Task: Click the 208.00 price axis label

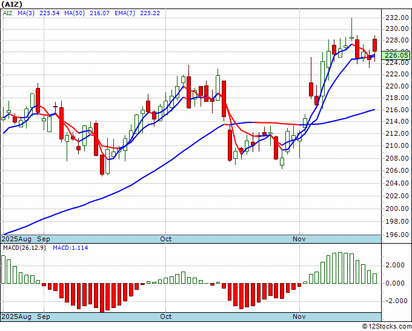Action: (x=397, y=158)
